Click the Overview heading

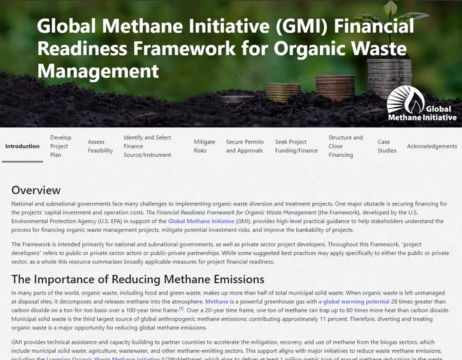(x=36, y=191)
